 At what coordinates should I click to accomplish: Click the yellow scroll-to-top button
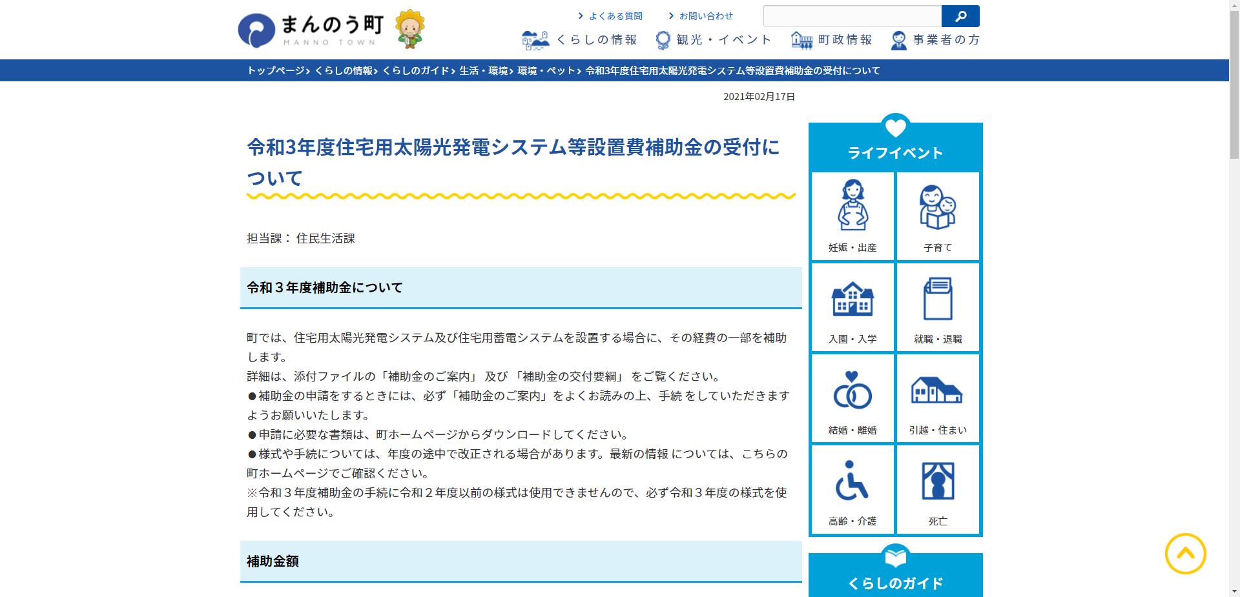click(x=1187, y=553)
